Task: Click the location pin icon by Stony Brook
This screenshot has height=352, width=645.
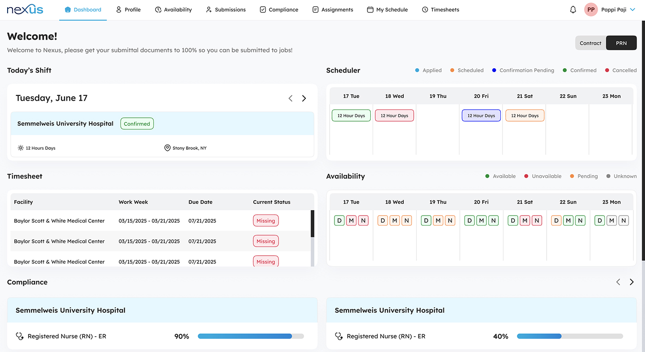Action: tap(167, 148)
